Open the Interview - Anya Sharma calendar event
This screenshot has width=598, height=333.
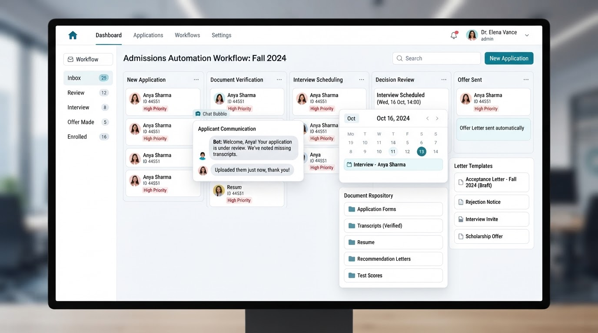point(393,165)
